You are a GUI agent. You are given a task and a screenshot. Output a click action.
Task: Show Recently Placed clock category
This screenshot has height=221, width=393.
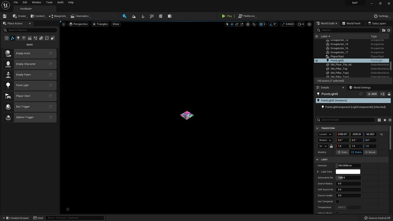pyautogui.click(x=7, y=38)
